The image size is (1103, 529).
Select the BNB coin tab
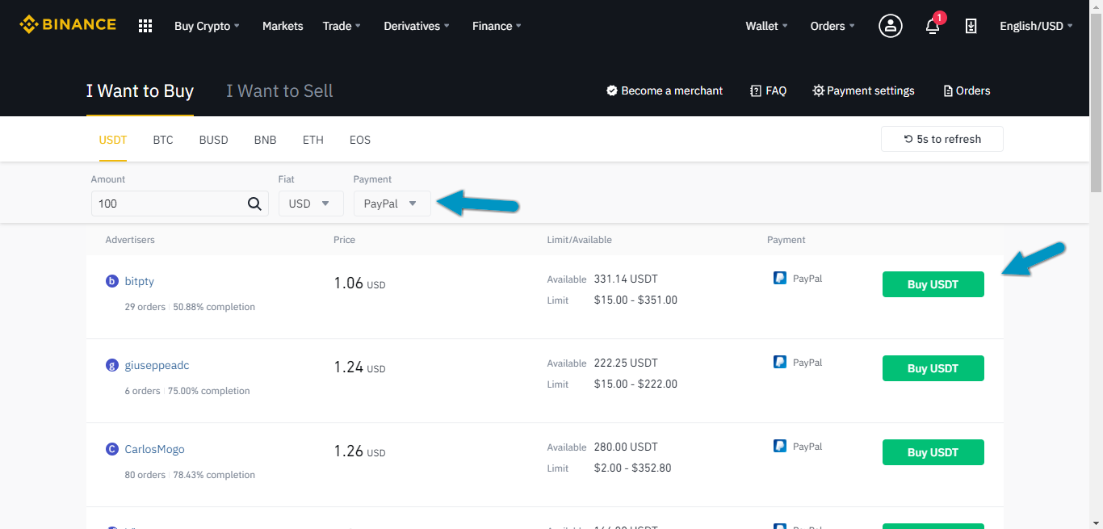point(266,140)
